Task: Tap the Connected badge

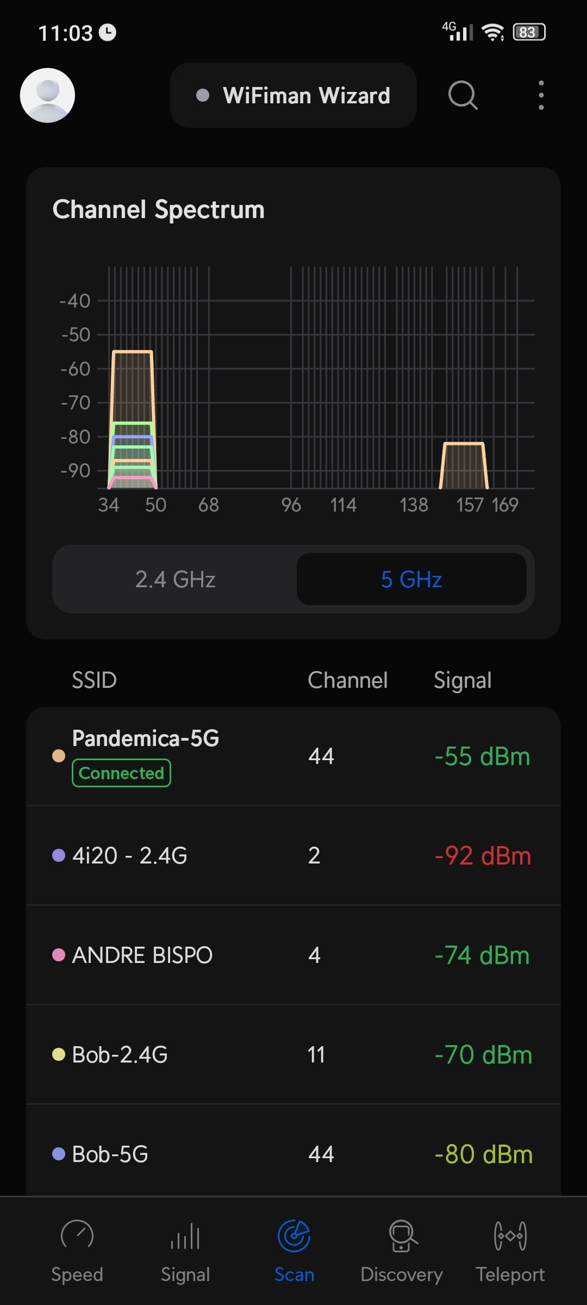Action: click(x=121, y=773)
